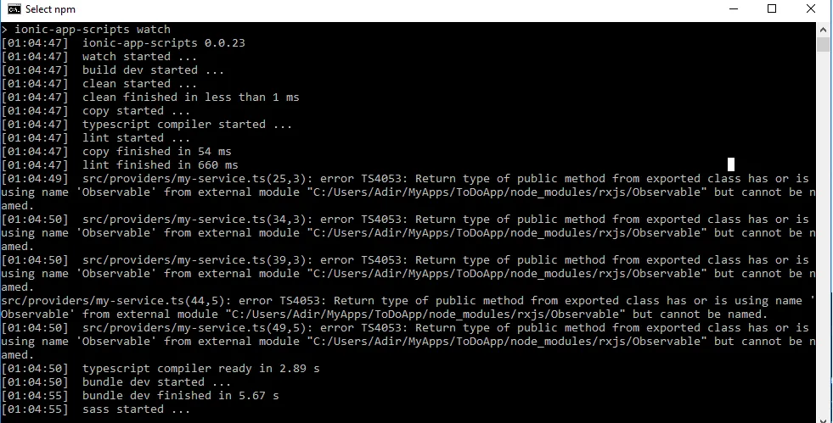Viewport: 833px width, 423px height.
Task: Minimize the npm console window
Action: coord(733,9)
